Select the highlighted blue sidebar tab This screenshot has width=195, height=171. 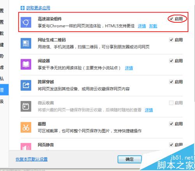pos(4,90)
